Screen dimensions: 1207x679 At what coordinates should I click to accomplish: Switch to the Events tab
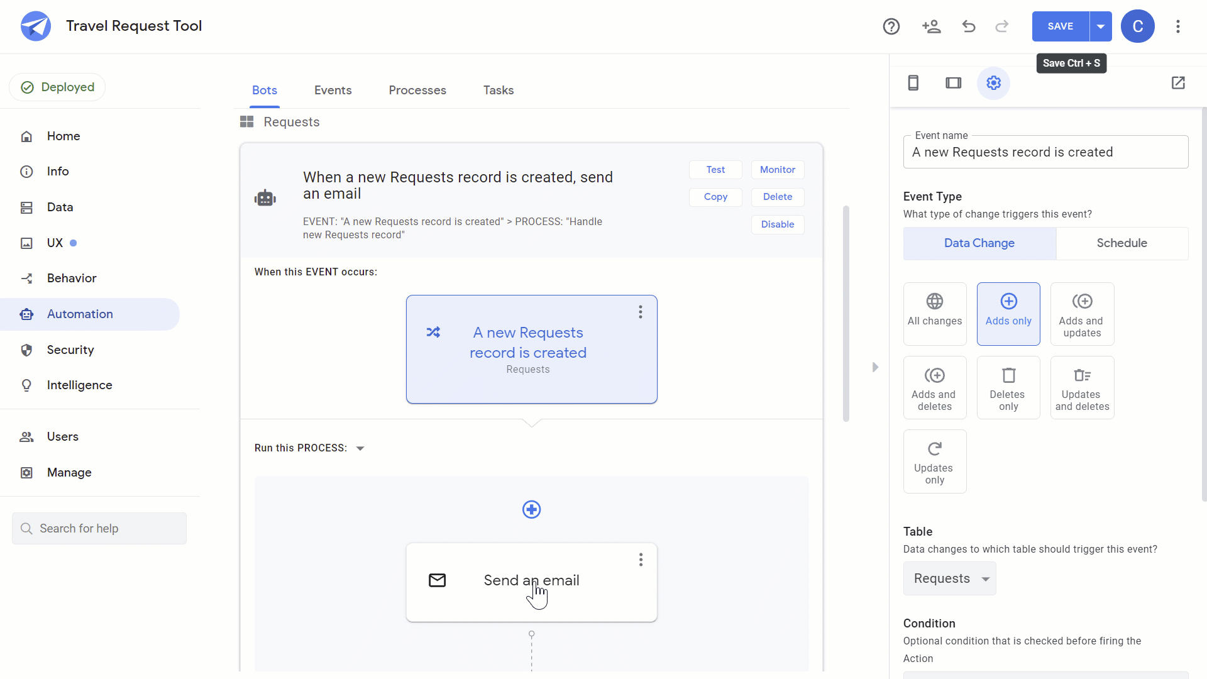(333, 91)
